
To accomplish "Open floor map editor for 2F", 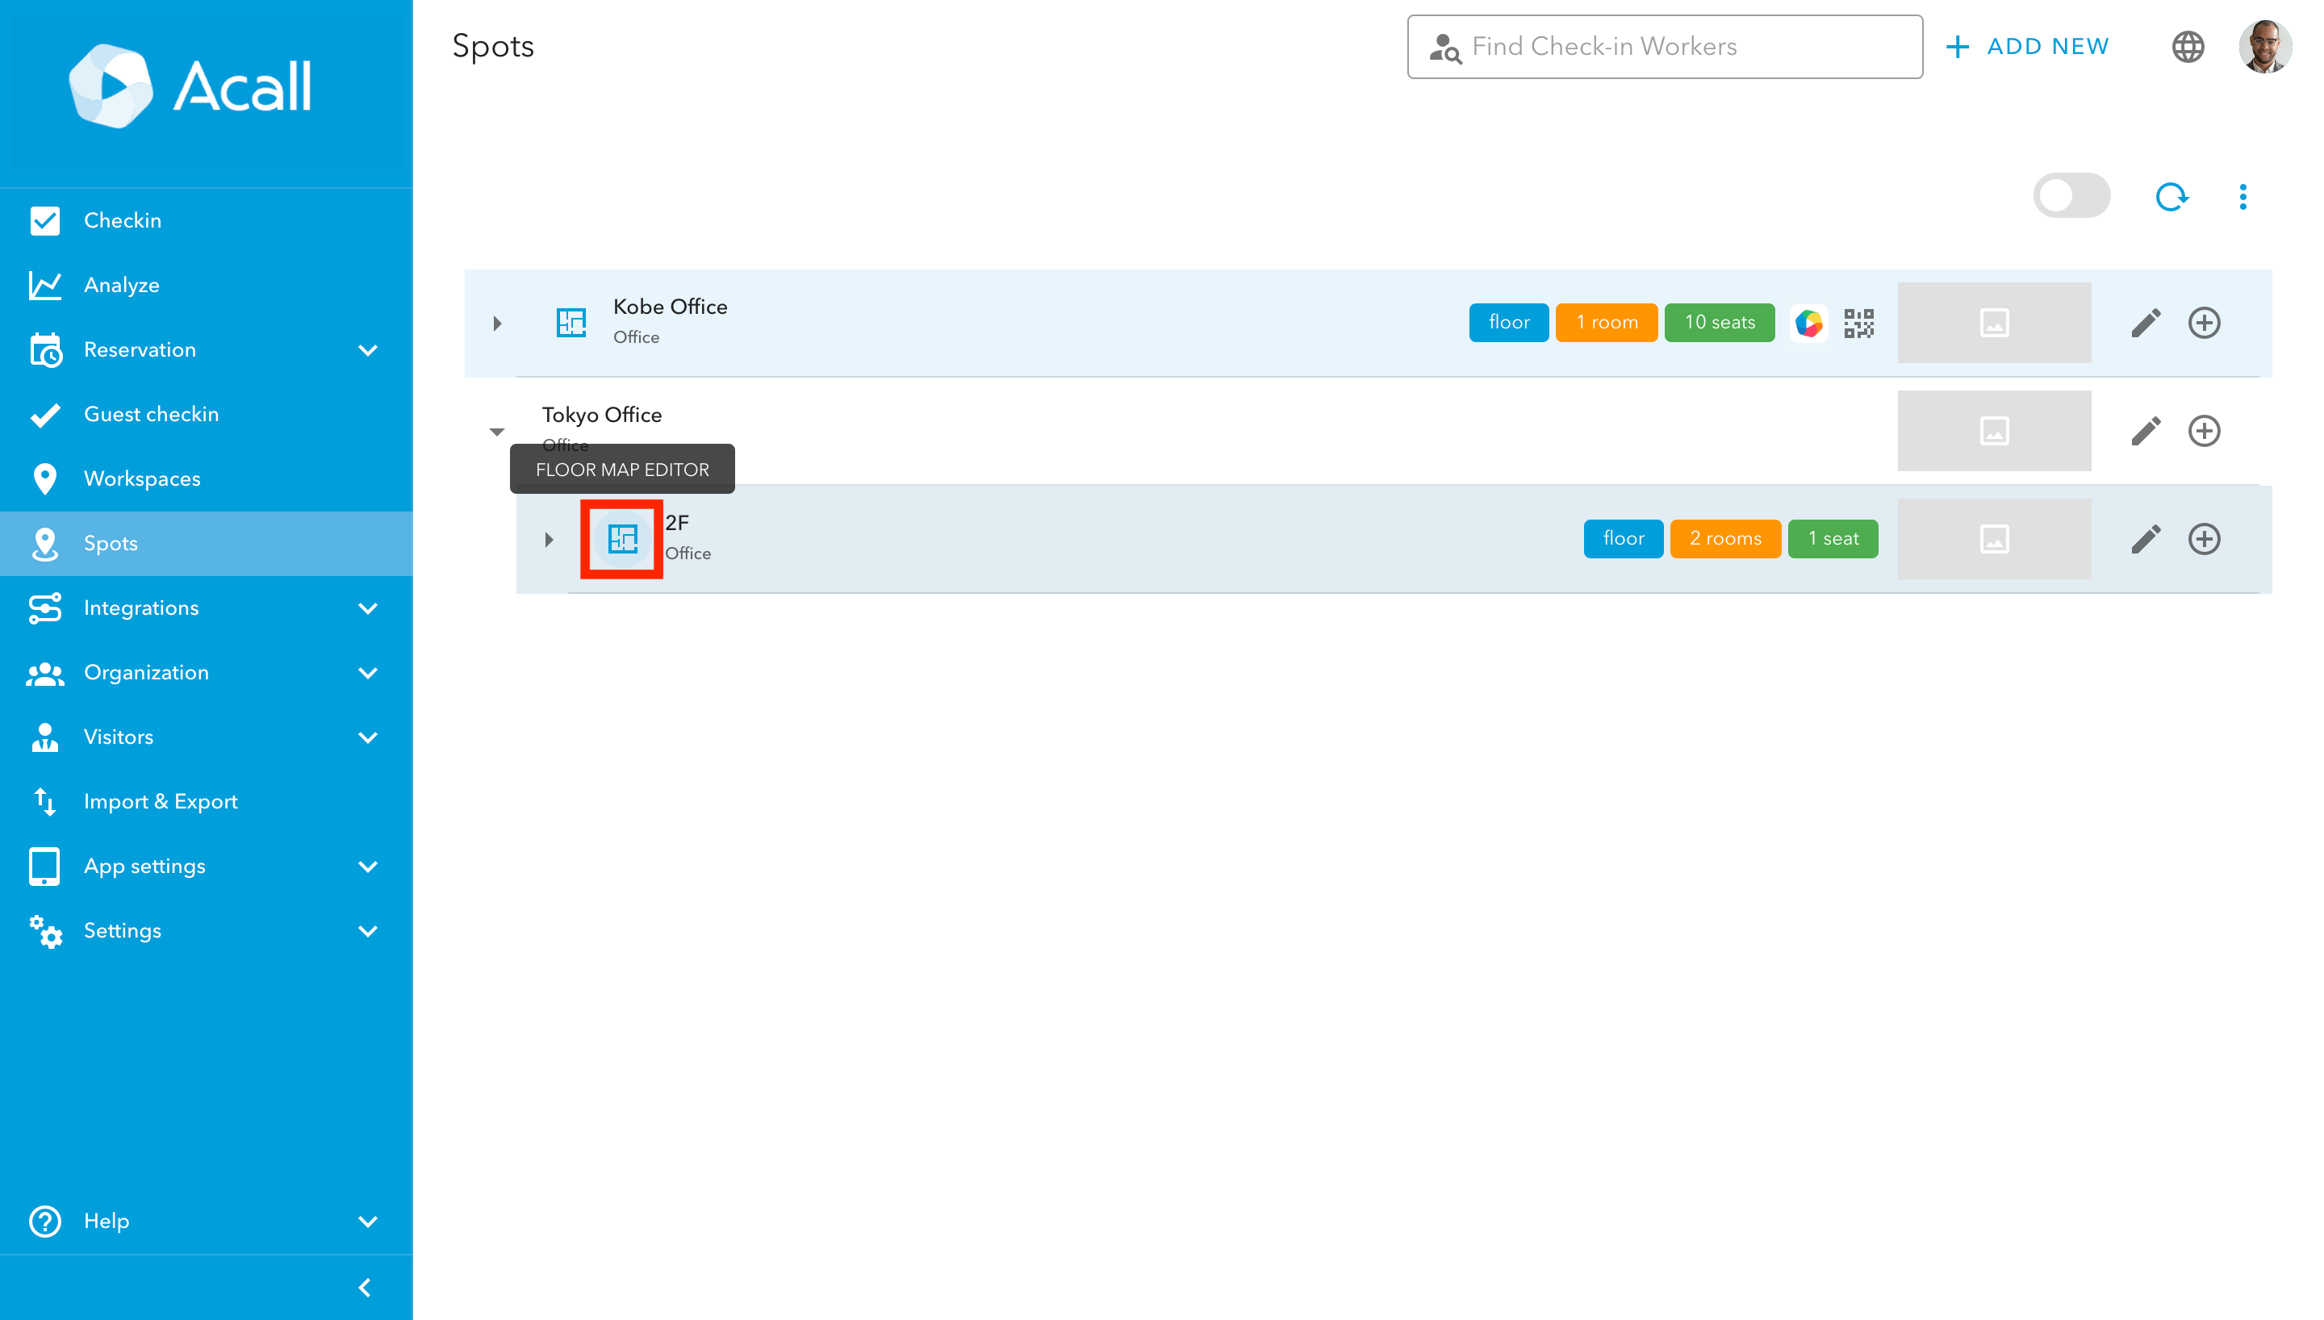I will (x=622, y=538).
